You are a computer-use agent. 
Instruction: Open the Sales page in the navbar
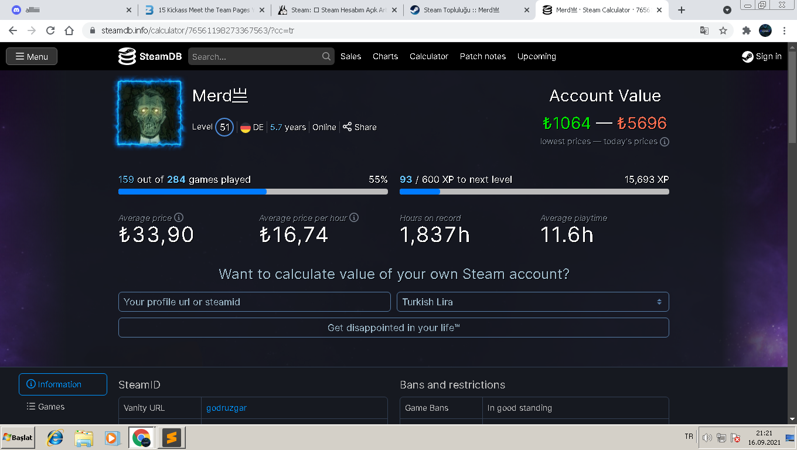350,56
